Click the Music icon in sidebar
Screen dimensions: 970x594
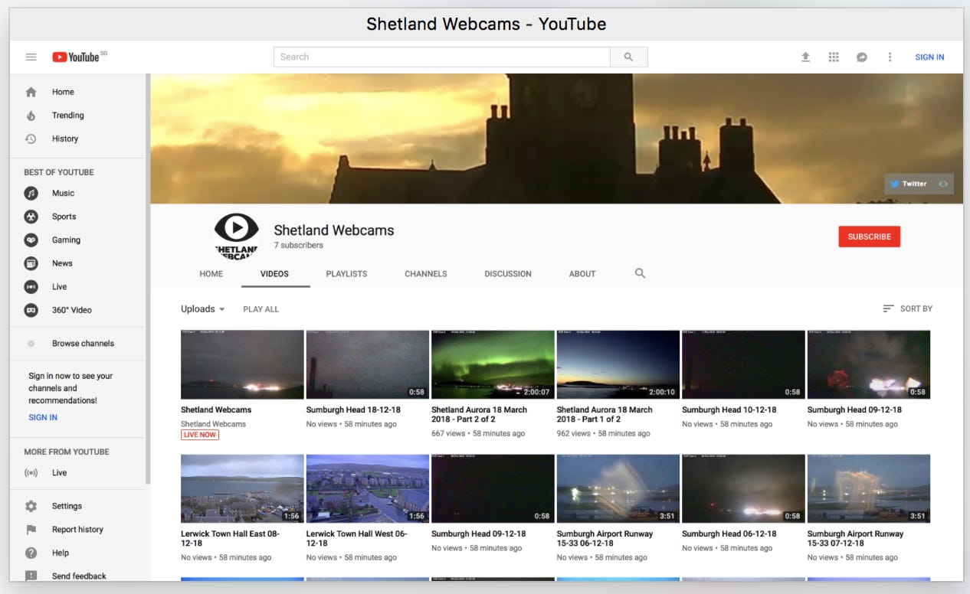(31, 193)
